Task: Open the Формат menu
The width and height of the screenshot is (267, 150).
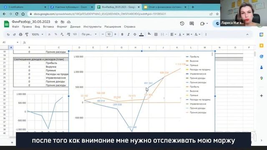Action: click(62, 27)
